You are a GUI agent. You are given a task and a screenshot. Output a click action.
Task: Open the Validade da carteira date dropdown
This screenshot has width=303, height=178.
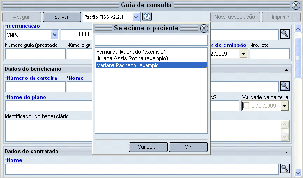284,106
